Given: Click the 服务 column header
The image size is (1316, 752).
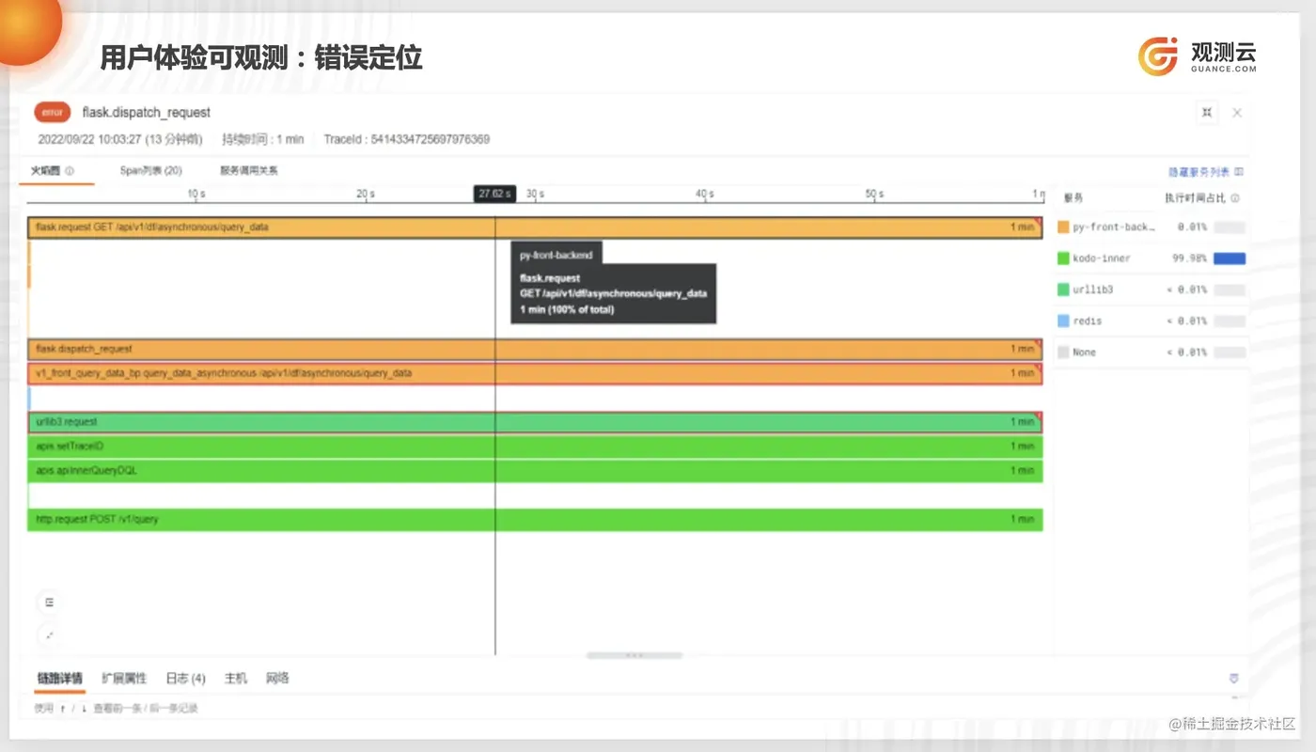Looking at the screenshot, I should pyautogui.click(x=1073, y=198).
